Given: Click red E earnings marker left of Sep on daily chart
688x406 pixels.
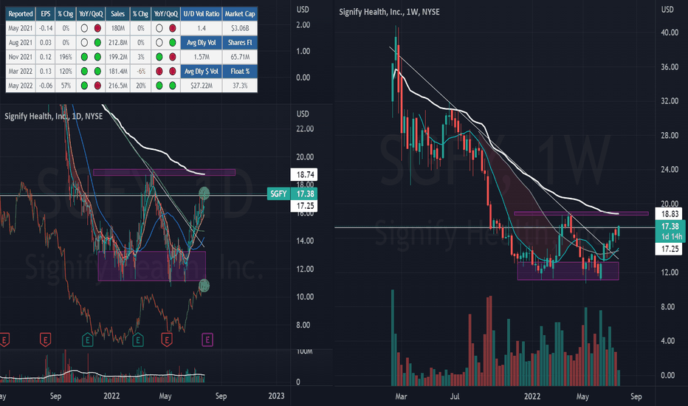Looking at the screenshot, I should [x=45, y=340].
